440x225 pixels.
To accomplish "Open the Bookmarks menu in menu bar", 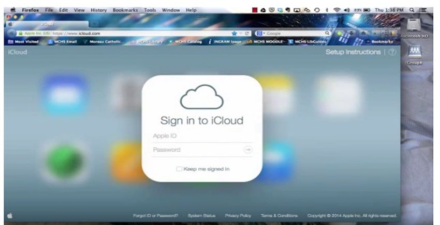I will 125,10.
